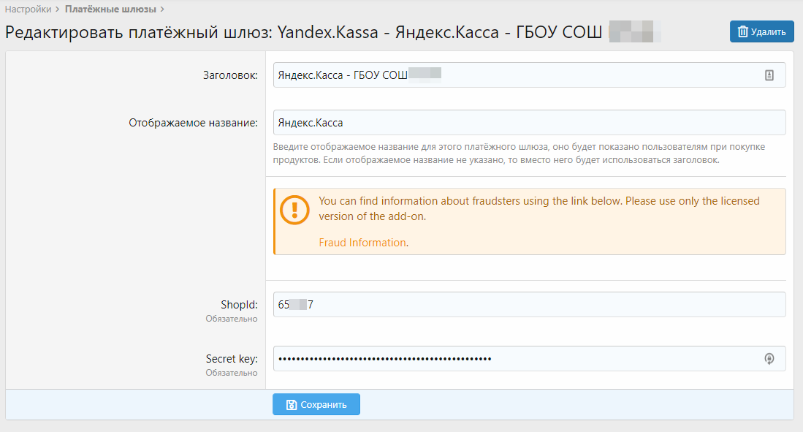Save changes with the Сохранить button
Viewport: 803px width, 432px height.
(x=316, y=404)
